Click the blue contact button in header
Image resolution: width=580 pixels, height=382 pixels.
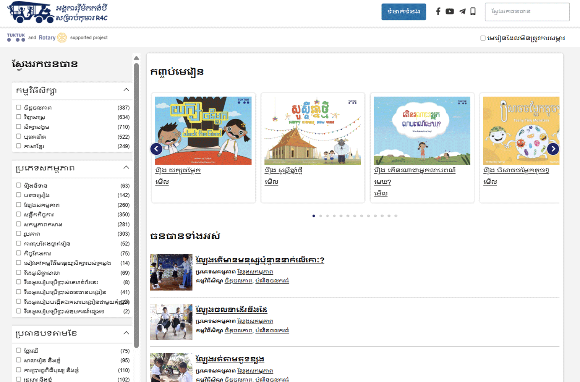pyautogui.click(x=403, y=12)
